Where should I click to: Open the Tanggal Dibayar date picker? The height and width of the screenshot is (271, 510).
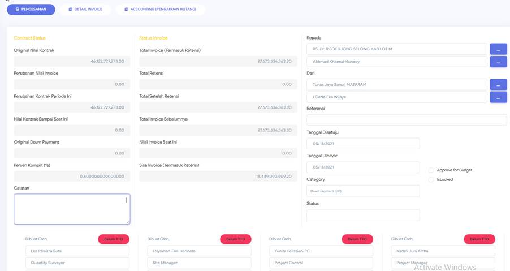point(363,167)
